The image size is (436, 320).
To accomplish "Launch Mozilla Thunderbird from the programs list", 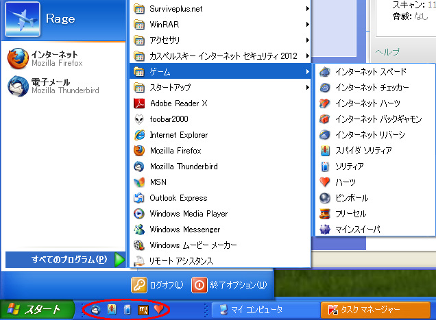I will tap(184, 166).
